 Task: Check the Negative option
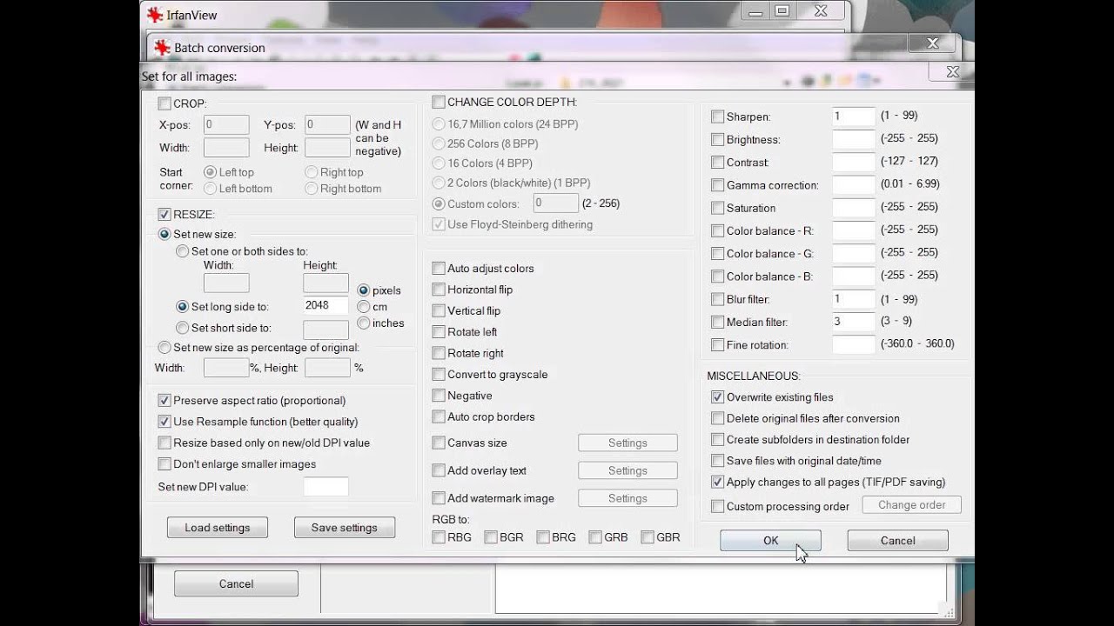point(439,396)
